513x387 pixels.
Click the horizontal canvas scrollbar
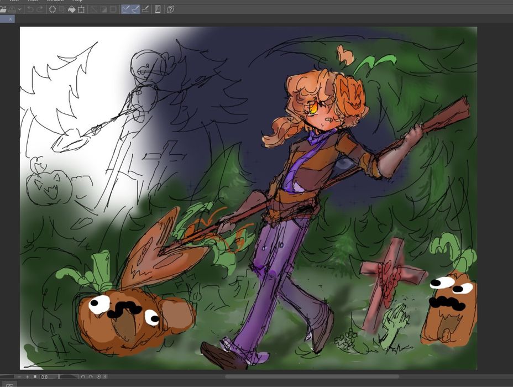pyautogui.click(x=312, y=376)
